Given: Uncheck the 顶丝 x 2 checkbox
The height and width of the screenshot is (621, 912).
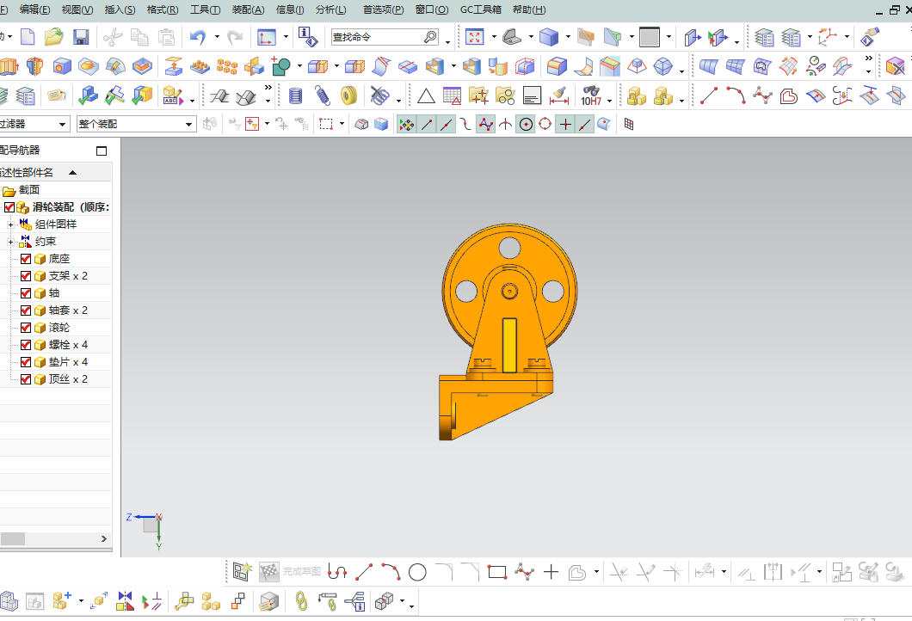Looking at the screenshot, I should (x=26, y=379).
